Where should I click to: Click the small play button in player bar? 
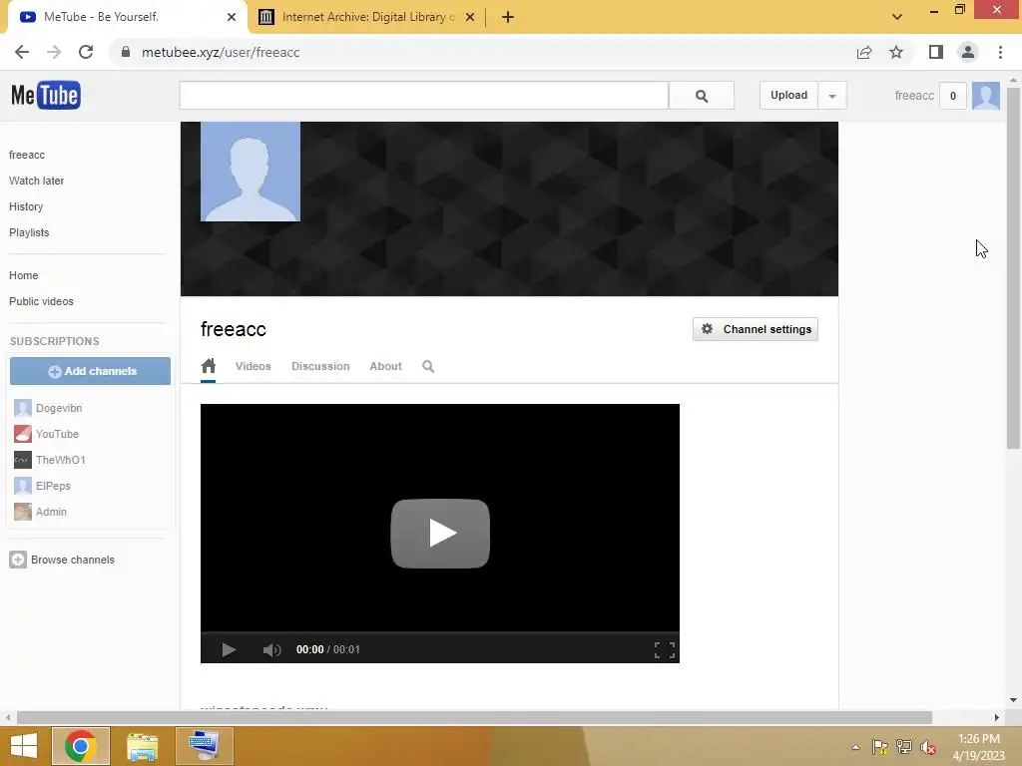(x=229, y=649)
